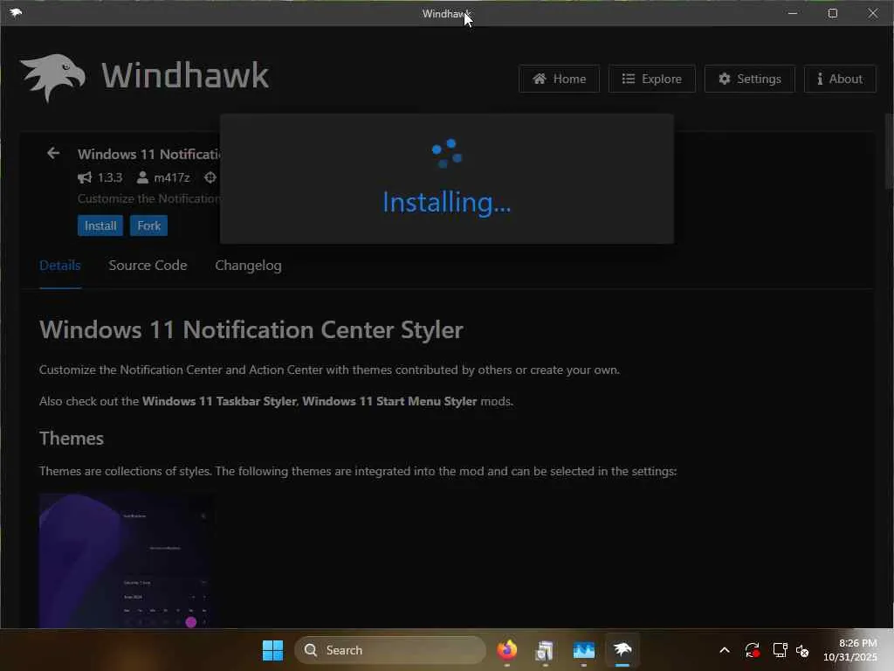Click the taskbar Search box
The image size is (894, 671).
coord(390,650)
